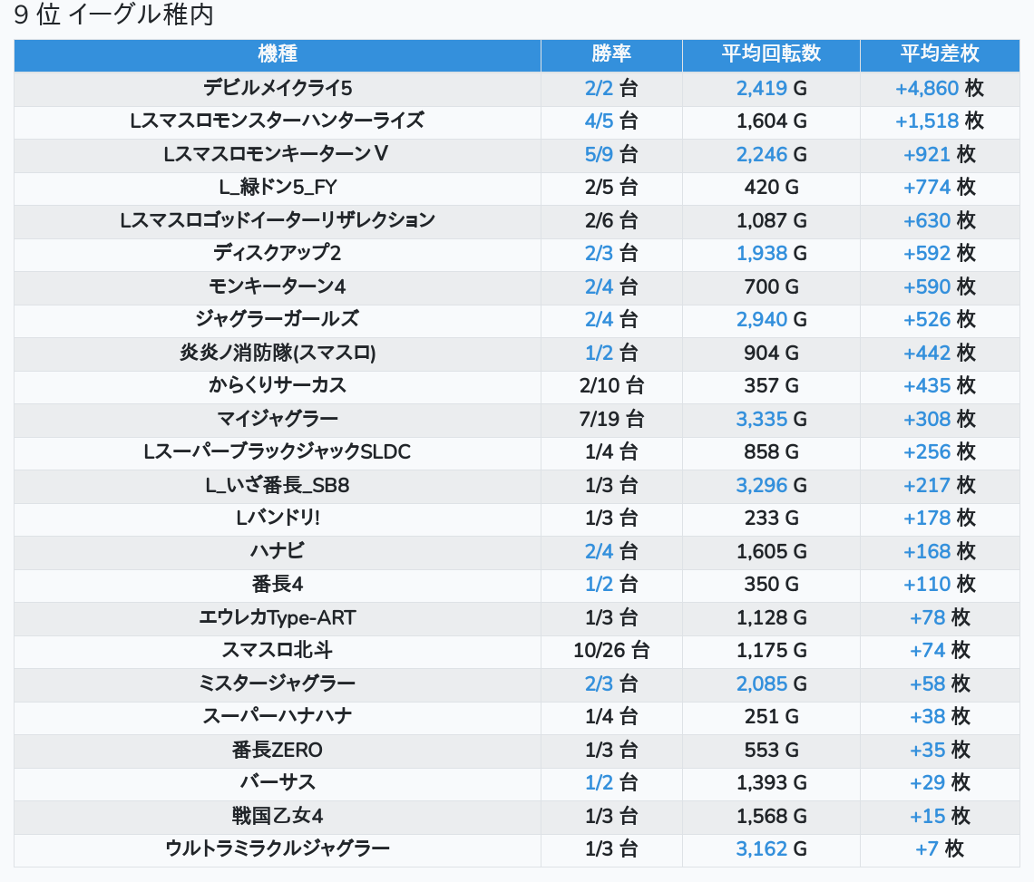Click the 3,162 G cell

click(771, 849)
